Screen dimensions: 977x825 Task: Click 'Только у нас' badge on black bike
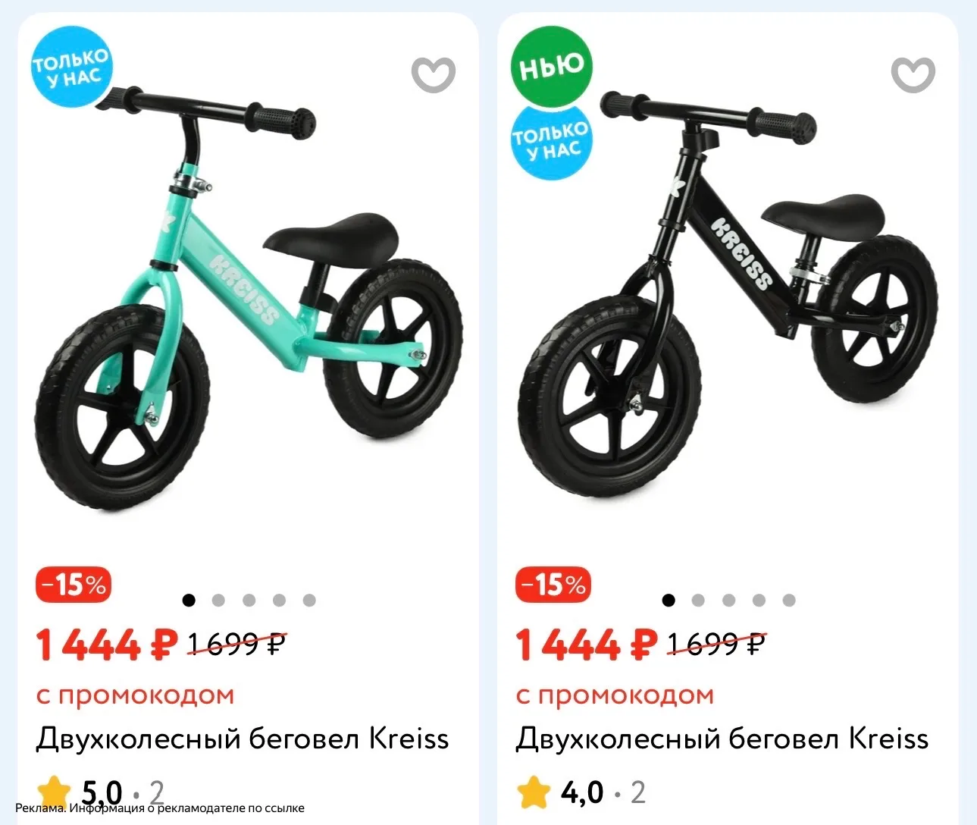[x=551, y=142]
